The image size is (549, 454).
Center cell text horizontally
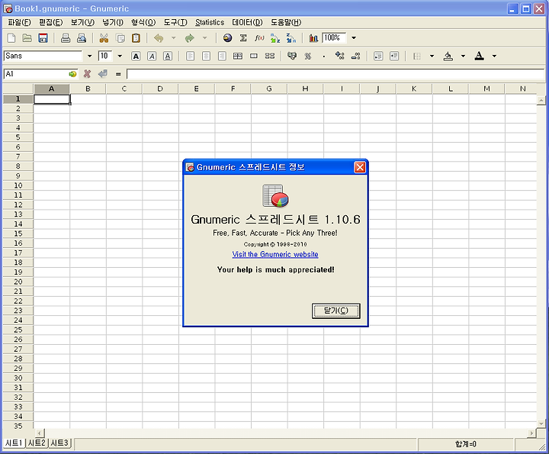206,56
